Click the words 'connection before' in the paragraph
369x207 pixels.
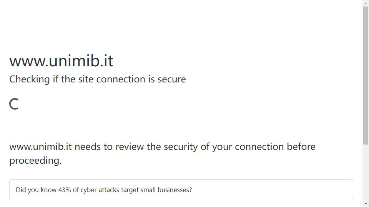coord(275,147)
